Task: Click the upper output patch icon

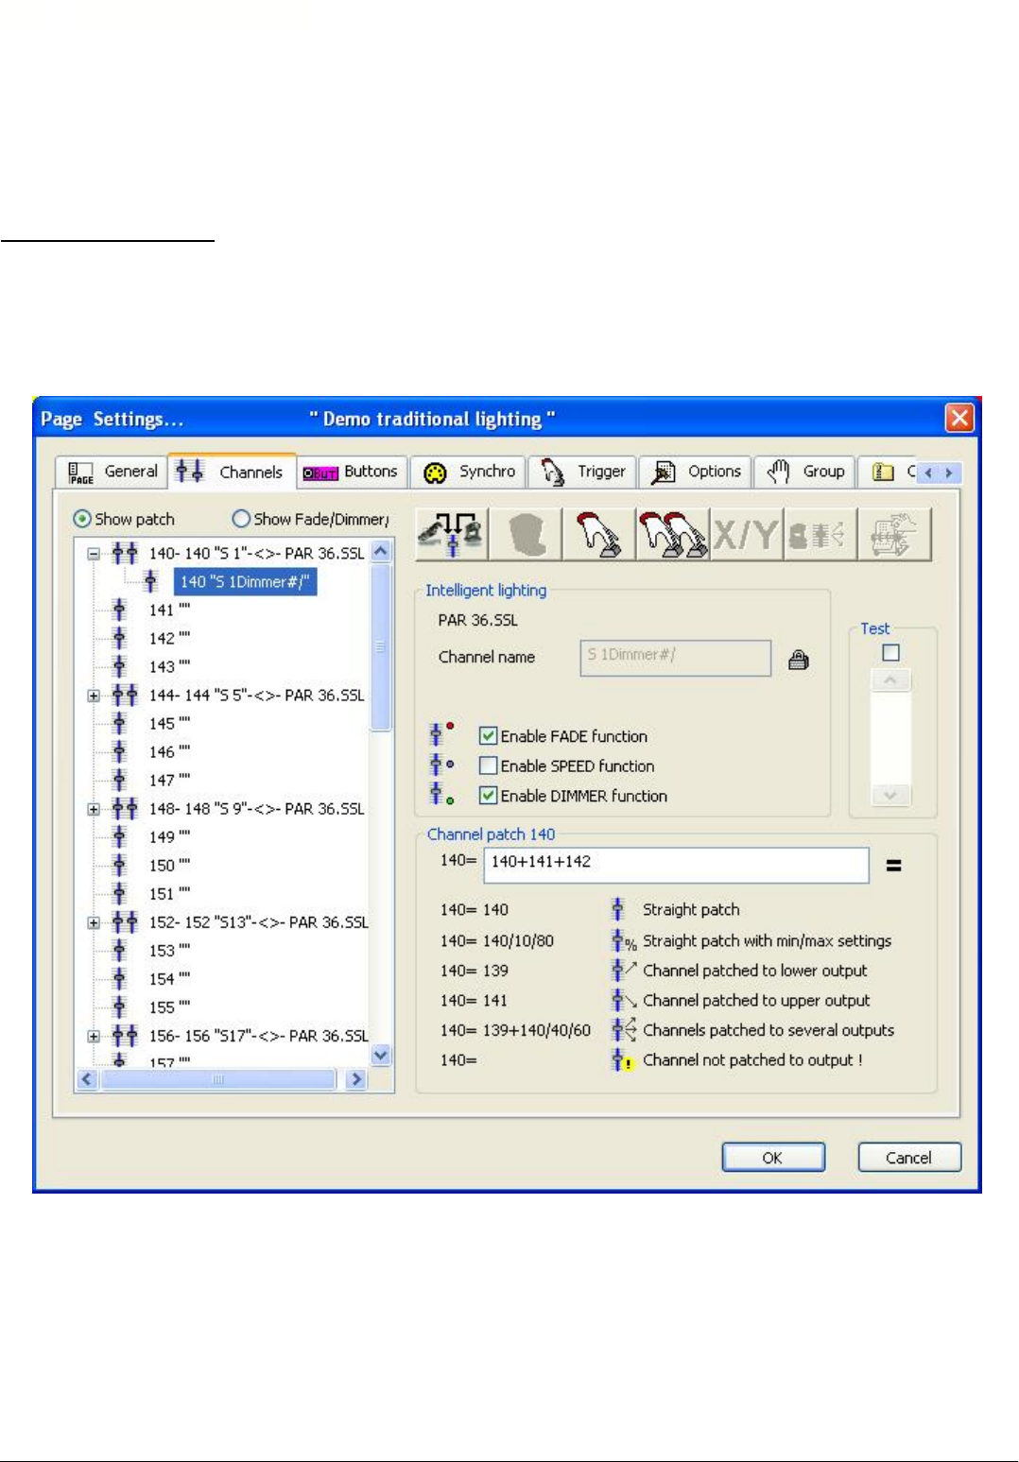Action: point(624,1000)
